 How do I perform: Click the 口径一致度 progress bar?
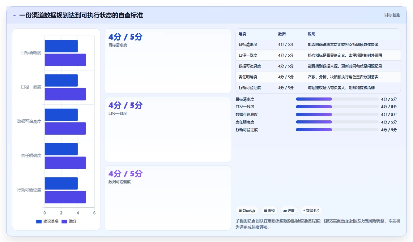click(x=337, y=107)
